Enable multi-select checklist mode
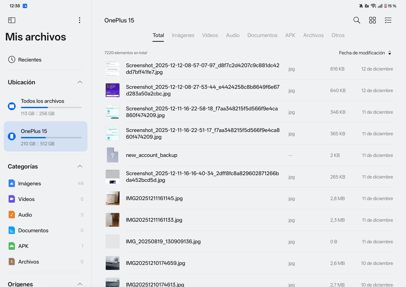Viewport: 406px width, 287px height. point(388,20)
